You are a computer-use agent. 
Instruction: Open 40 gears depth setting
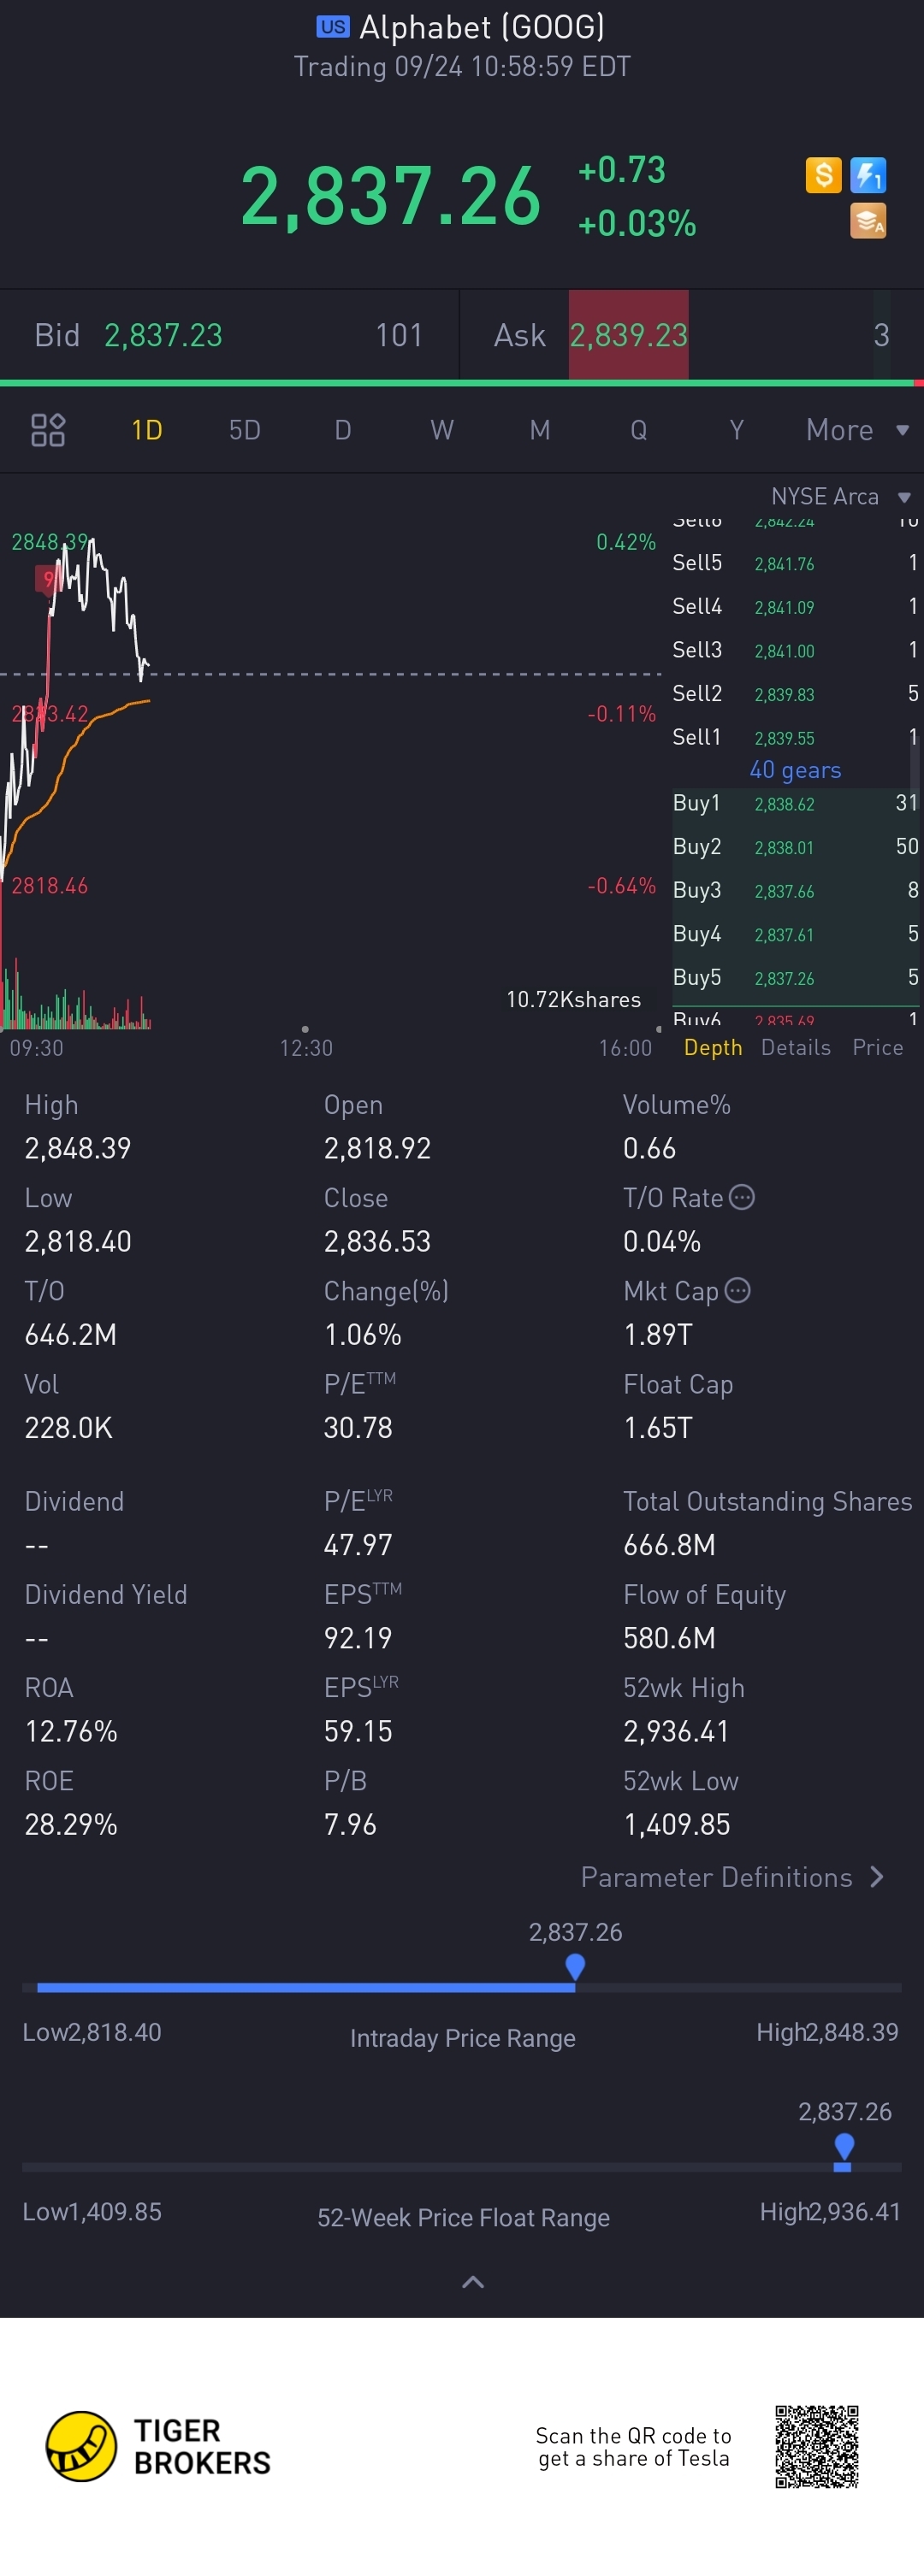pos(795,770)
